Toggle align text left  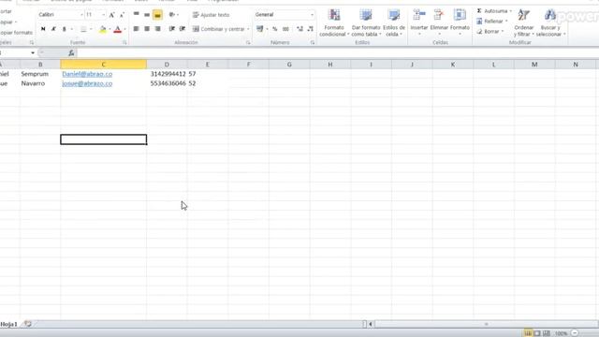[x=136, y=29]
